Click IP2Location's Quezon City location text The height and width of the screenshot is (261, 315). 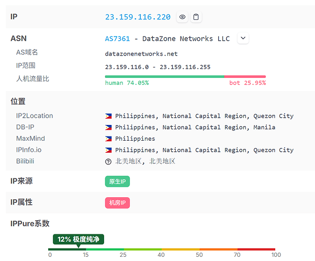(204, 116)
